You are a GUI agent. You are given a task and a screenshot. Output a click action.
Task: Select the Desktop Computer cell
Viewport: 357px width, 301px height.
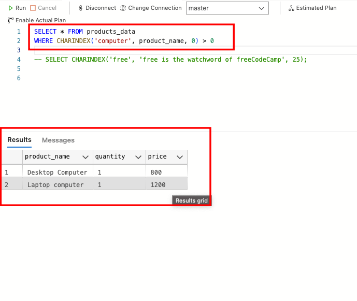click(x=57, y=172)
